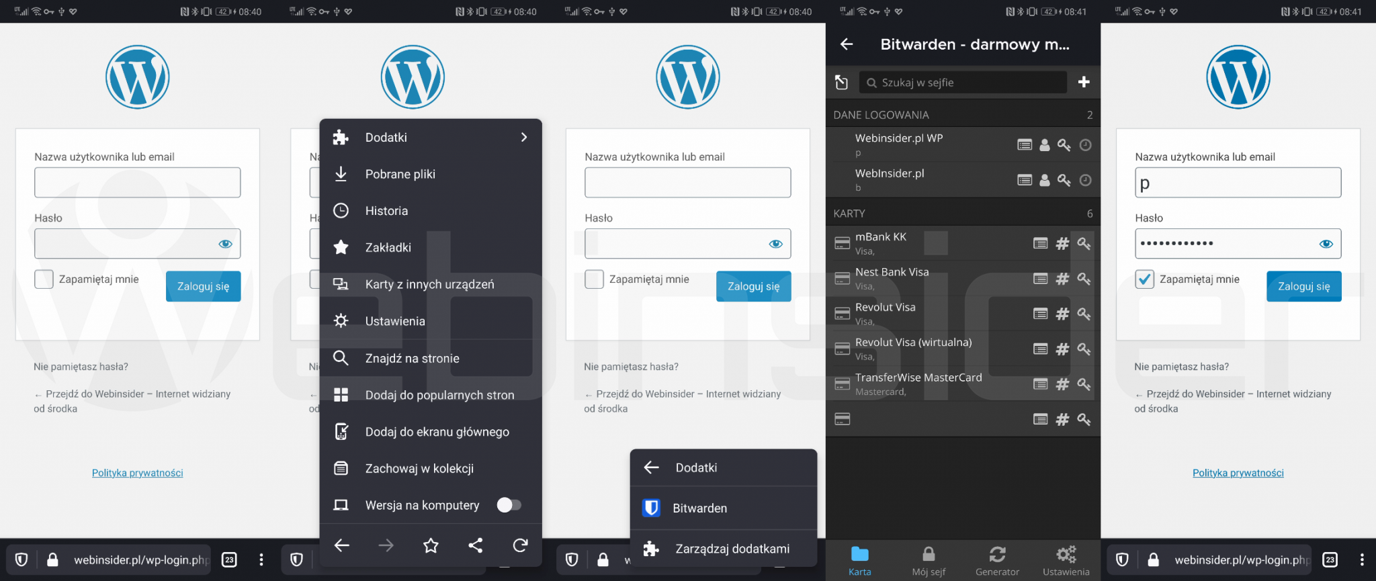1376x581 pixels.
Task: Add new vault item with plus icon
Action: tap(1083, 82)
